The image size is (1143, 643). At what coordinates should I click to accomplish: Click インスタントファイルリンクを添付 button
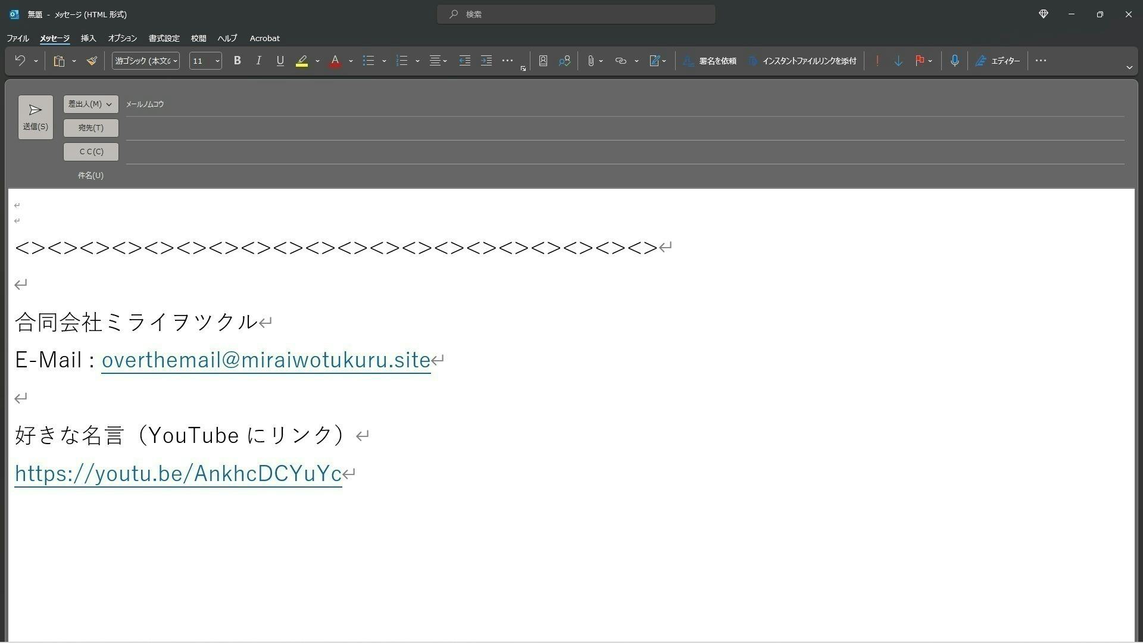(x=802, y=61)
